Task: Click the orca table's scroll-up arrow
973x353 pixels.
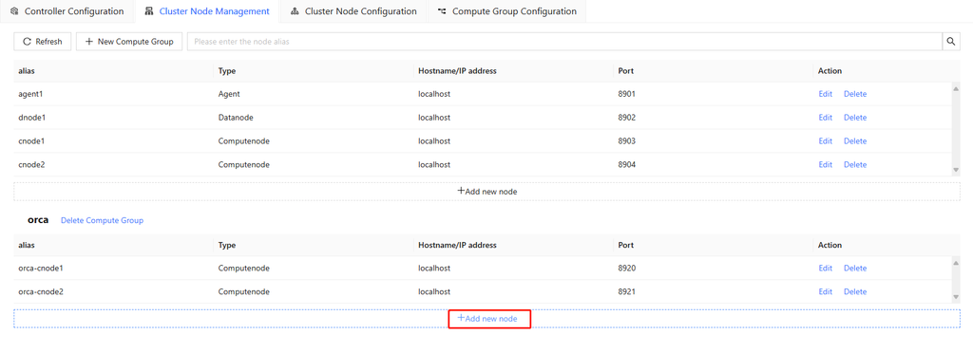Action: pyautogui.click(x=956, y=263)
